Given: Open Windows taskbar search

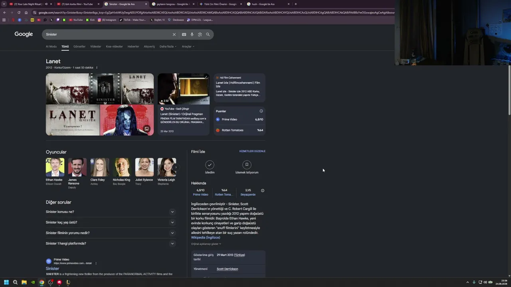Looking at the screenshot, I should (x=15, y=282).
